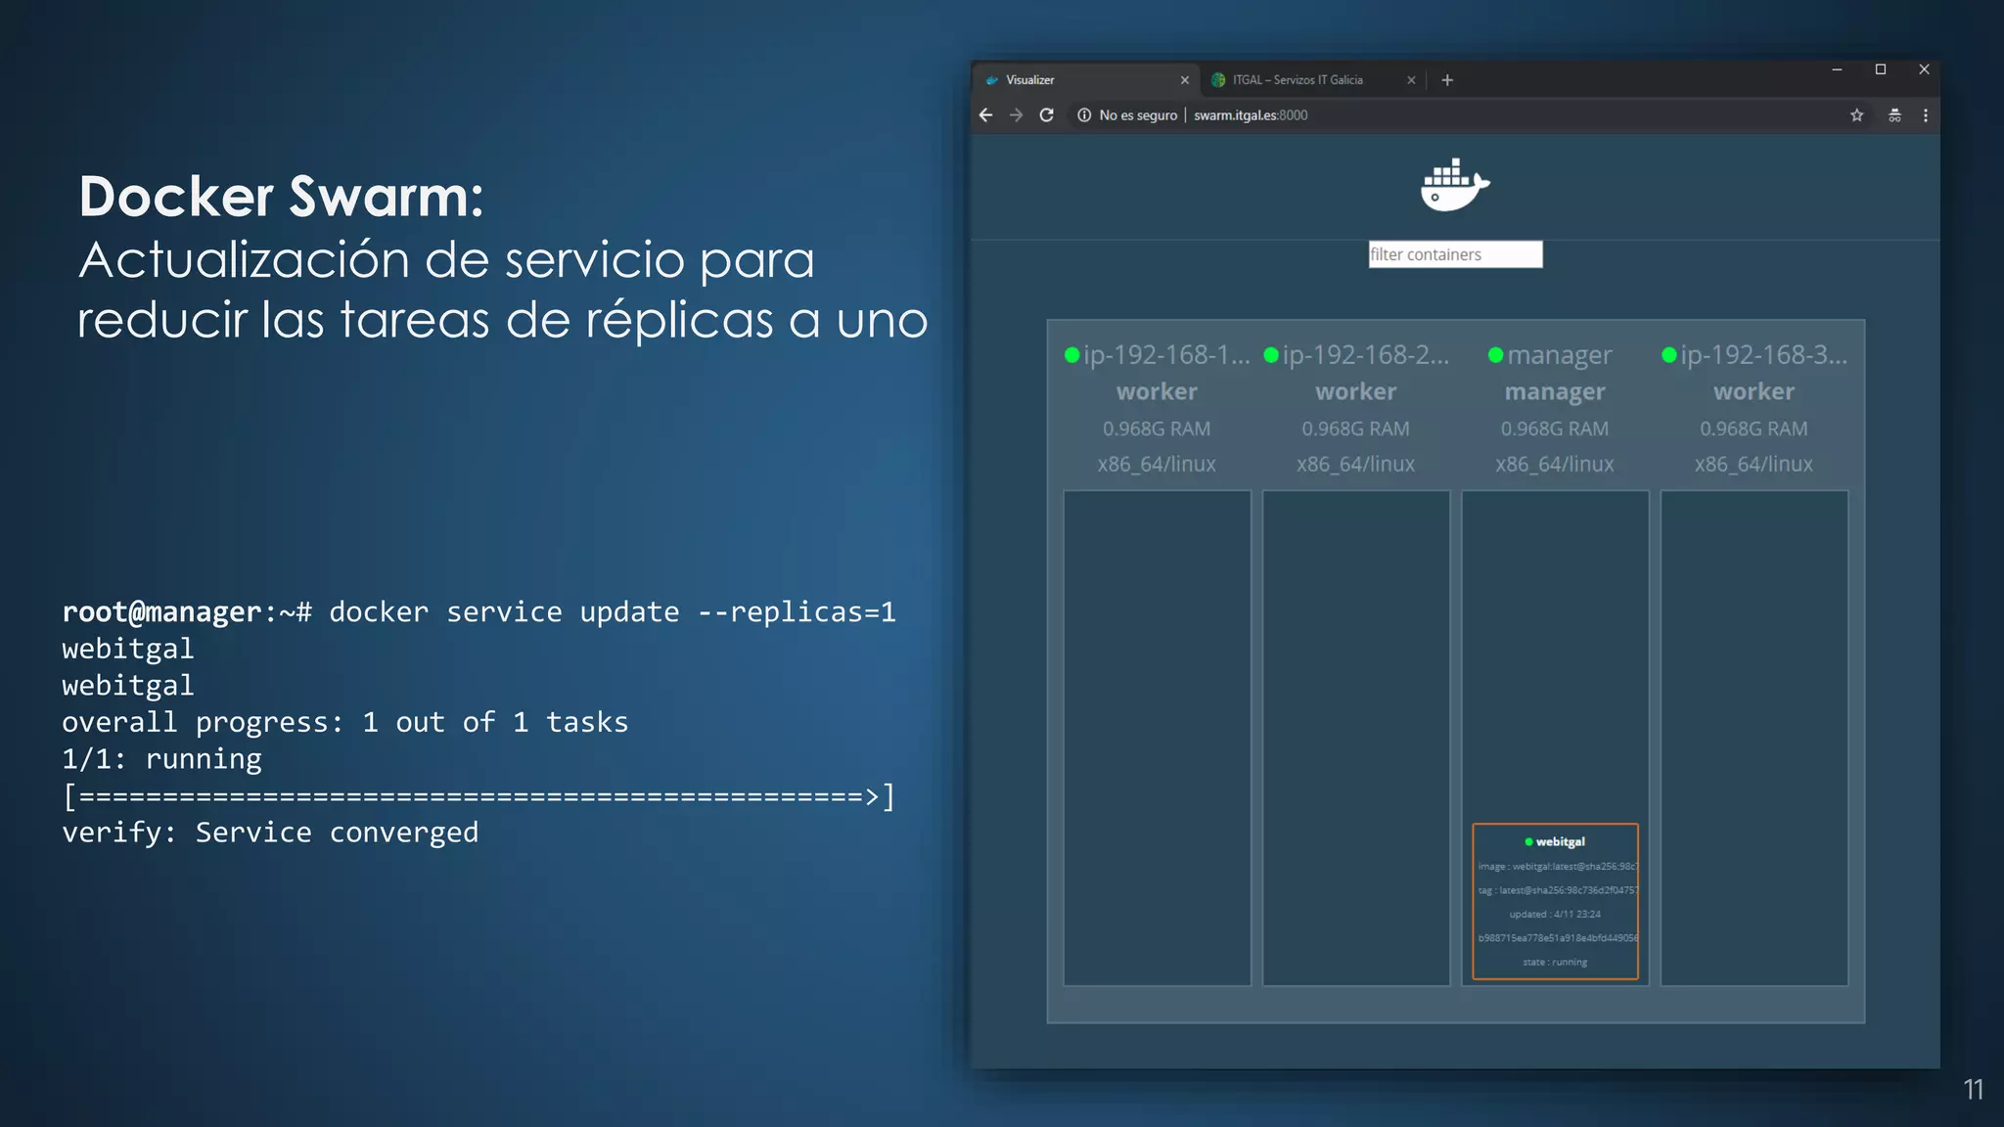The image size is (2004, 1127).
Task: Click the manager node name
Action: point(1559,355)
